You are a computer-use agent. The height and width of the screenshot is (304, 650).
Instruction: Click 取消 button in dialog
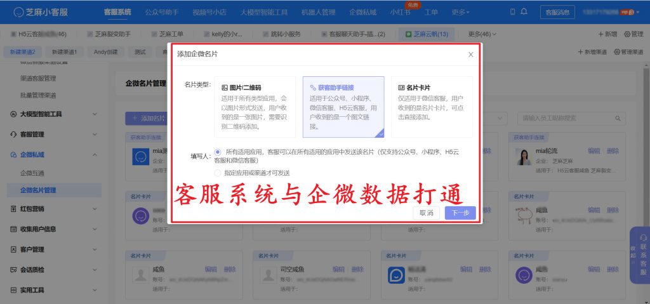tap(426, 213)
